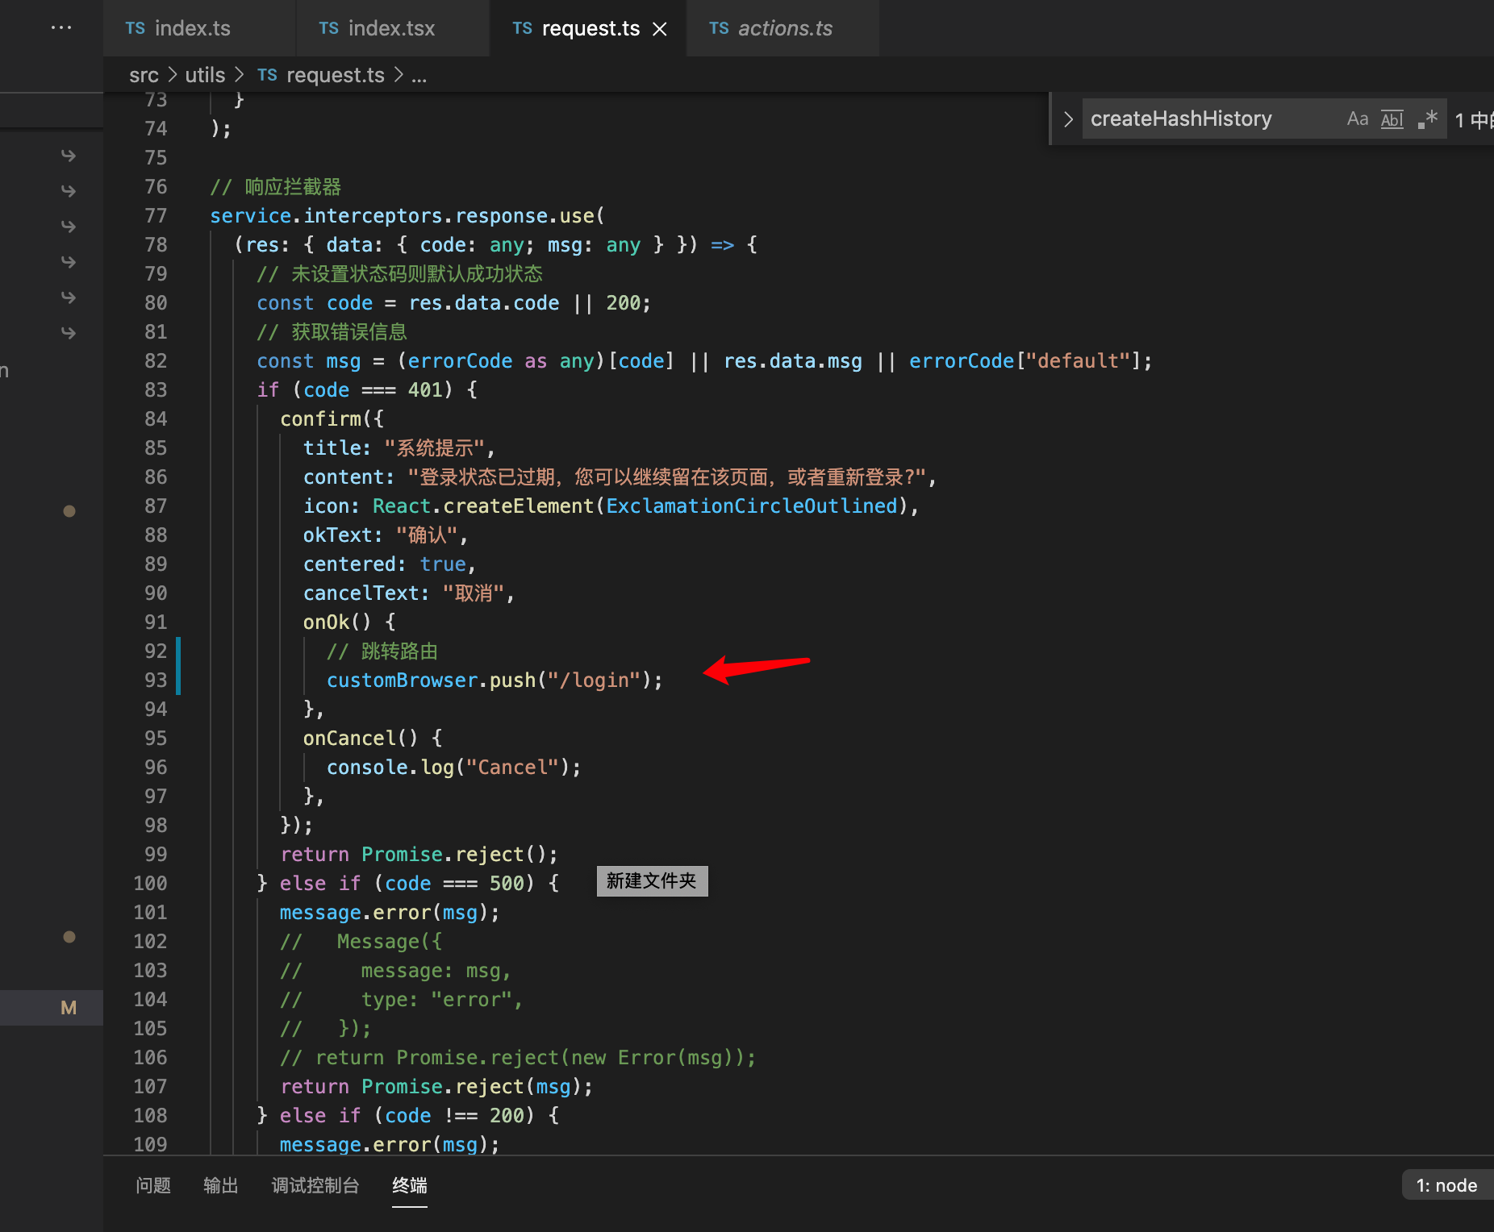Image resolution: width=1494 pixels, height=1232 pixels.
Task: Toggle Use Regular Expression in find widget
Action: coord(1427,119)
